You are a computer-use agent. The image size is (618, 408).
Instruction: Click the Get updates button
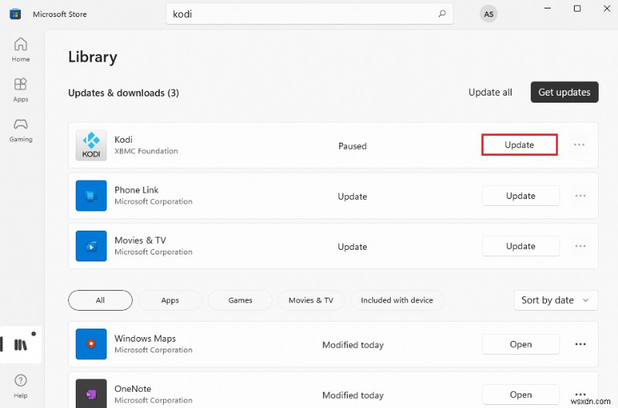[x=564, y=93]
